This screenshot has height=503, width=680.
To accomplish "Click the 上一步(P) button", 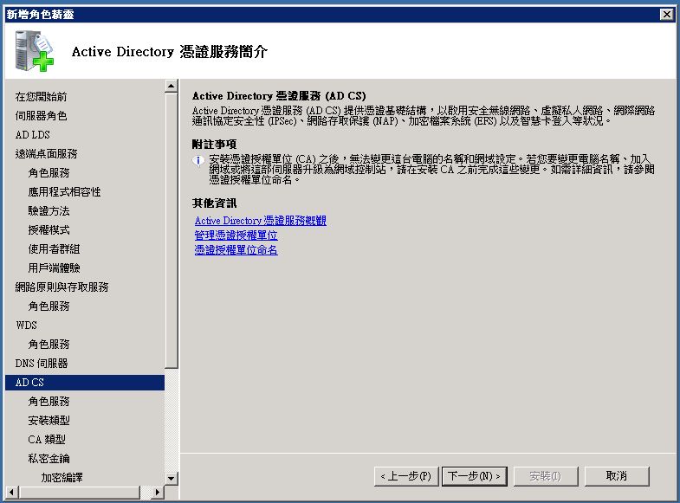I will pyautogui.click(x=406, y=476).
